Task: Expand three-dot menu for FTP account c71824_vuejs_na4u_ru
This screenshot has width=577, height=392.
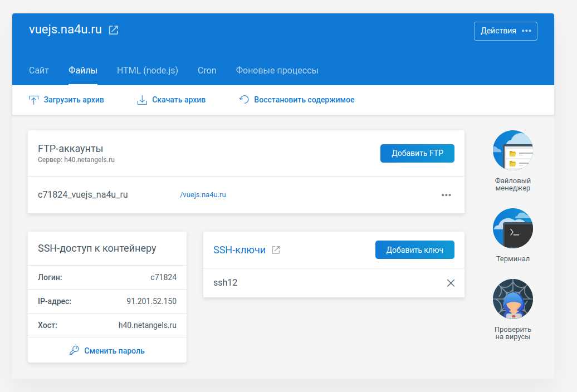Action: (x=446, y=195)
